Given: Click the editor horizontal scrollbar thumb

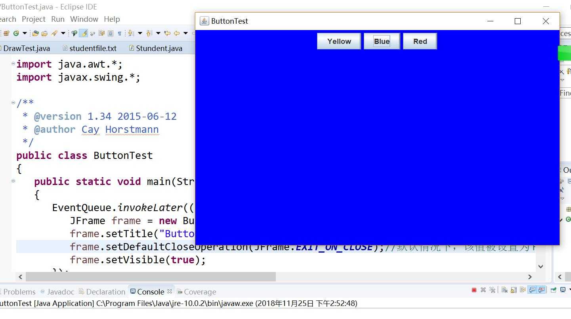Looking at the screenshot, I should [151, 277].
